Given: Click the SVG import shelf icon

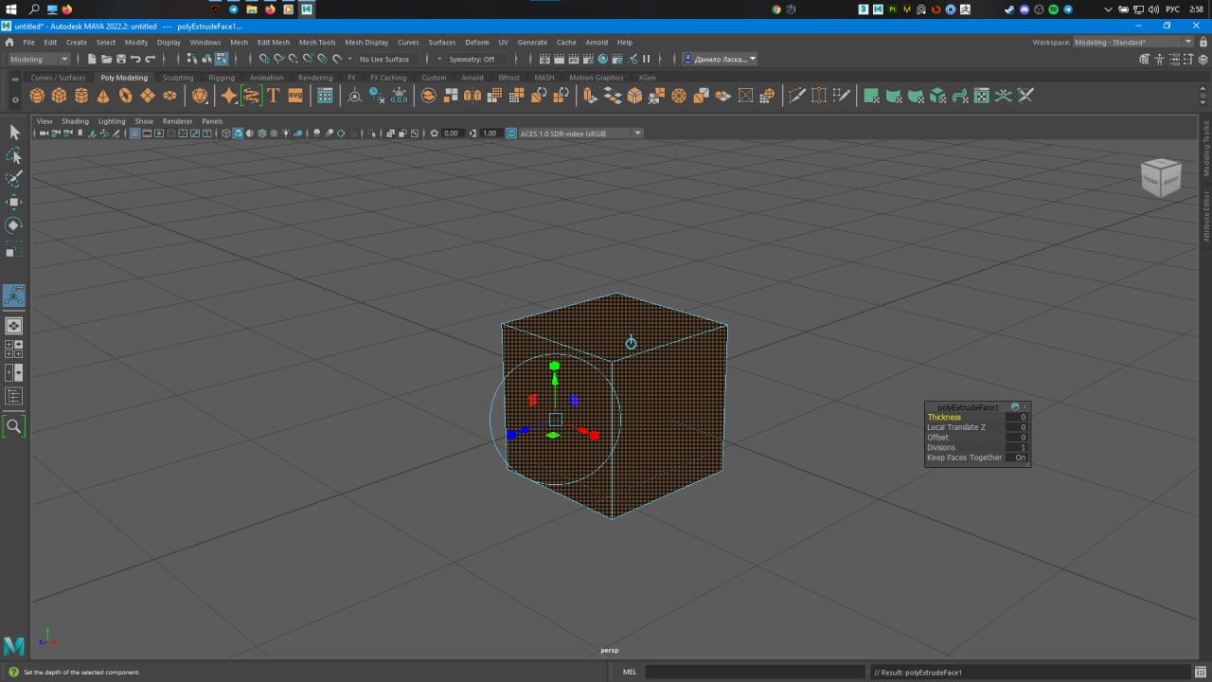Looking at the screenshot, I should [x=295, y=96].
